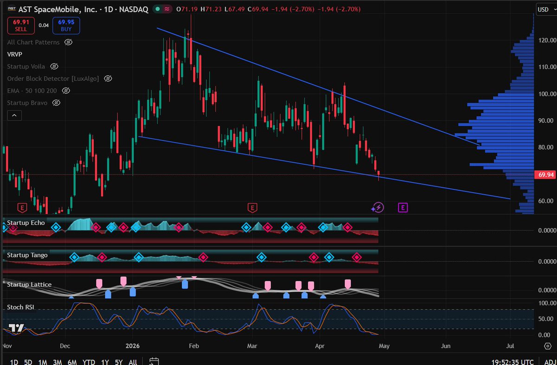The height and width of the screenshot is (365, 557).
Task: Open the red earnings E marker in March
Action: pyautogui.click(x=252, y=207)
